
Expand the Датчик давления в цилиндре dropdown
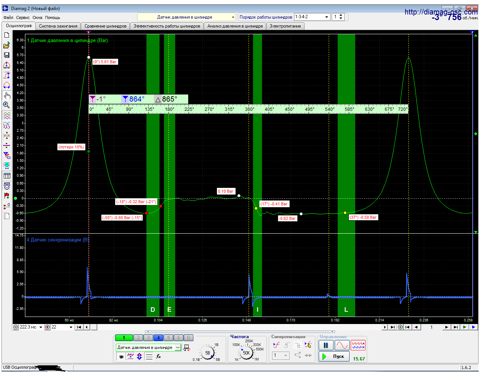click(x=233, y=17)
